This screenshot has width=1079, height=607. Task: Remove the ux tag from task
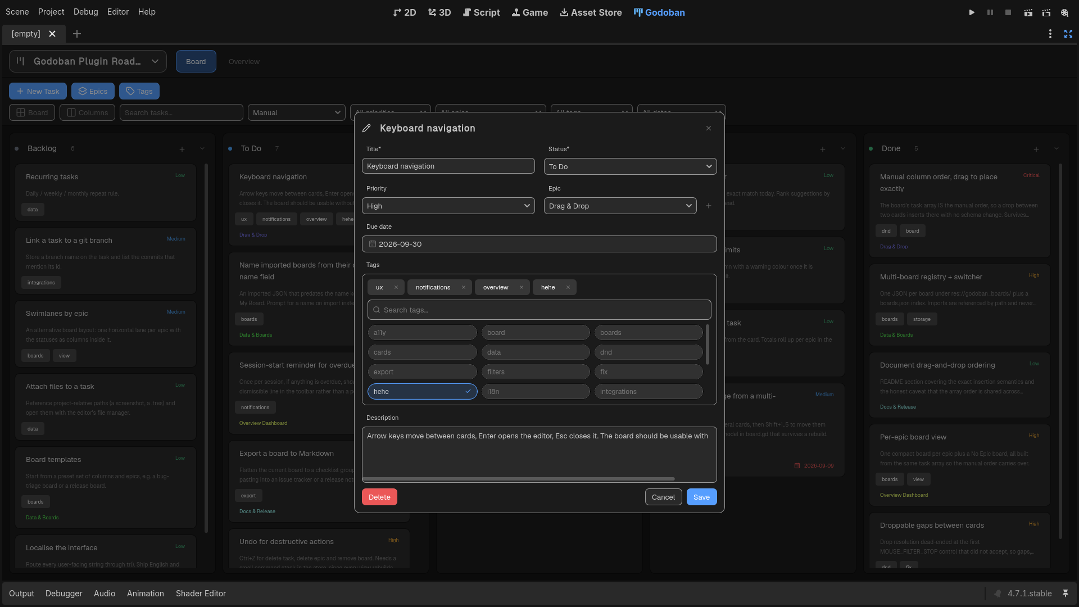tap(396, 287)
